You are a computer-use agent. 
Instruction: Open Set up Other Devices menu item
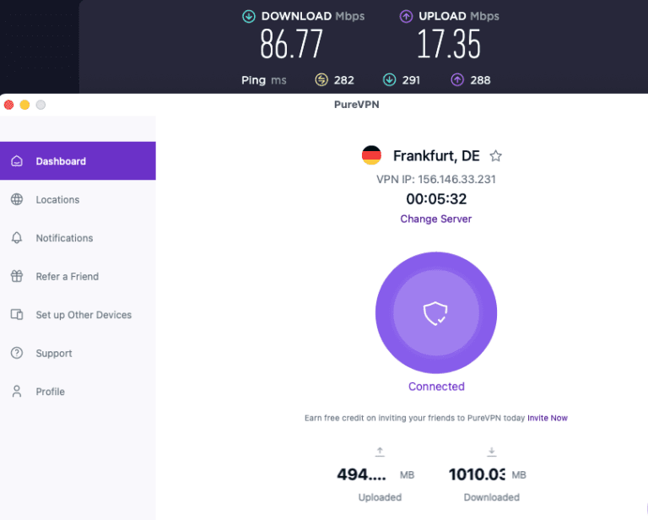click(78, 315)
